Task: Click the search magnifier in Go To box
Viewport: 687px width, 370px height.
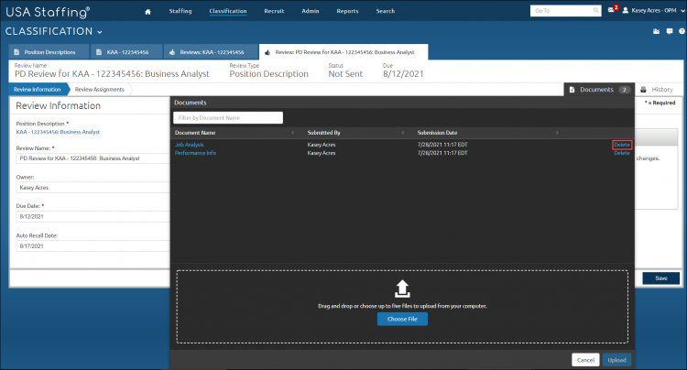Action: click(596, 10)
